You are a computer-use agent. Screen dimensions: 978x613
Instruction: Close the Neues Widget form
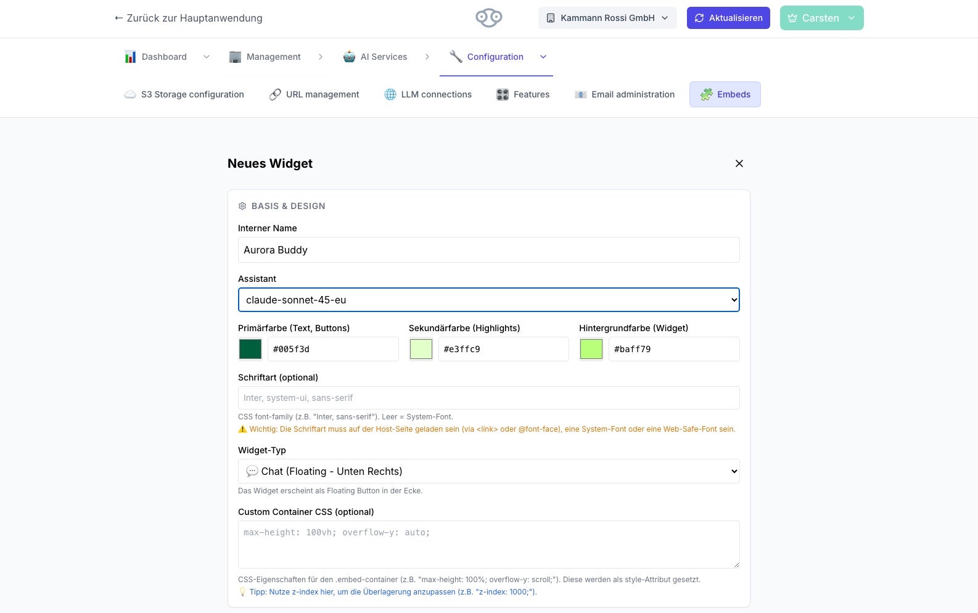739,163
